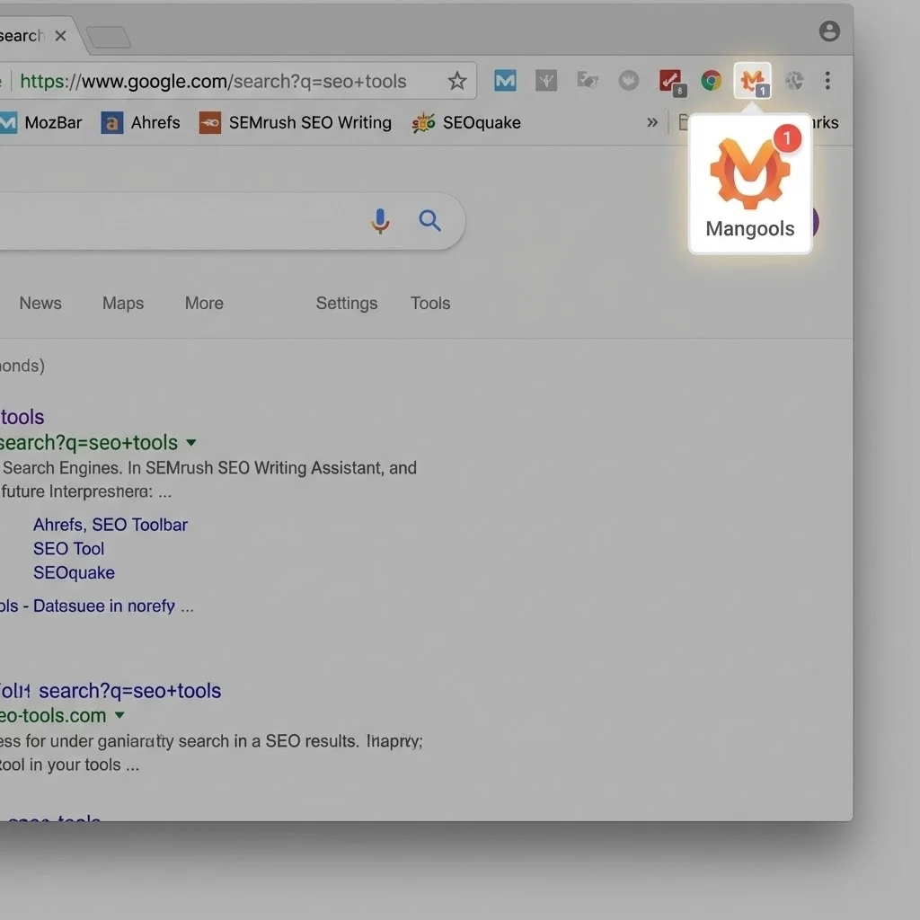Open the Chrome three-dot menu
The height and width of the screenshot is (920, 920).
pyautogui.click(x=827, y=81)
